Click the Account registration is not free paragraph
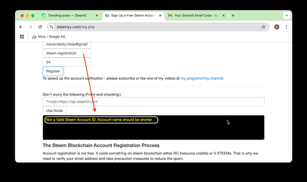Viewport: 307px width, 182px height. point(150,156)
